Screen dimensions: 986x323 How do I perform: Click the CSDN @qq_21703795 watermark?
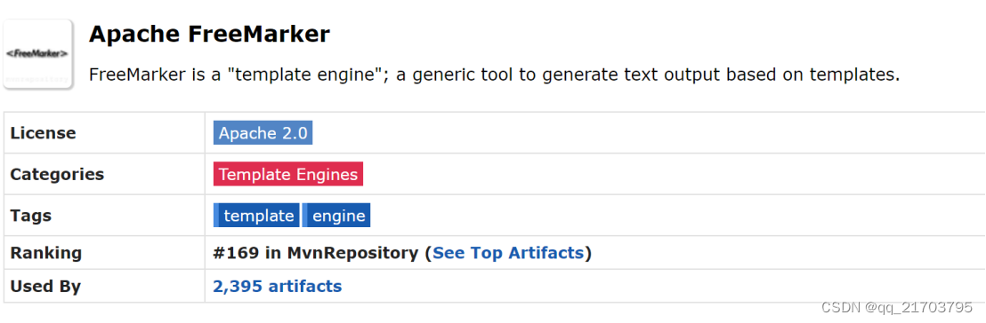(897, 307)
